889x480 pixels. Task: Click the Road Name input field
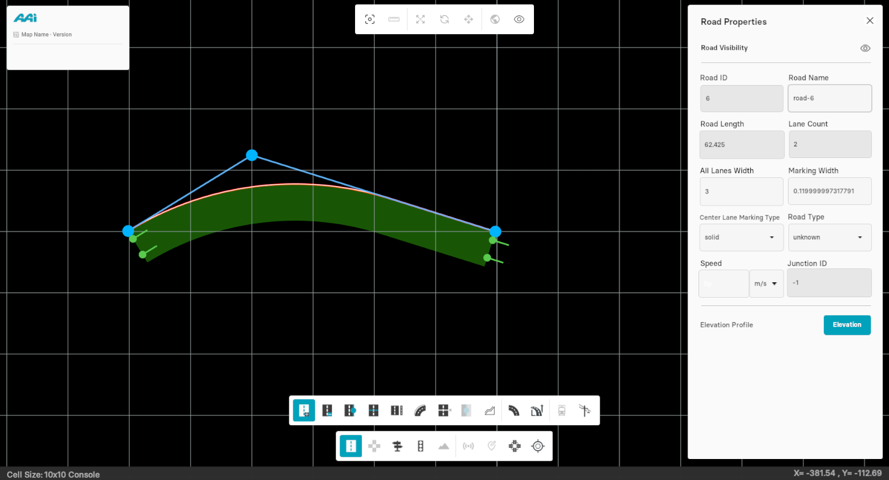(x=829, y=98)
